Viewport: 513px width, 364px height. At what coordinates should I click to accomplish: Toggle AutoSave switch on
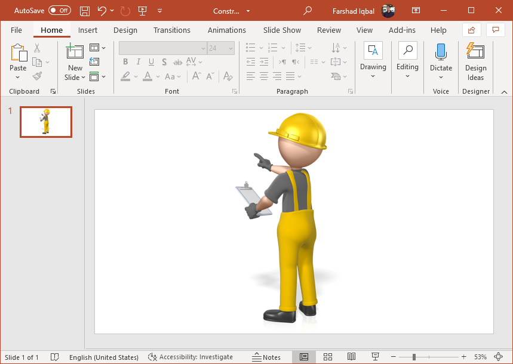[59, 11]
